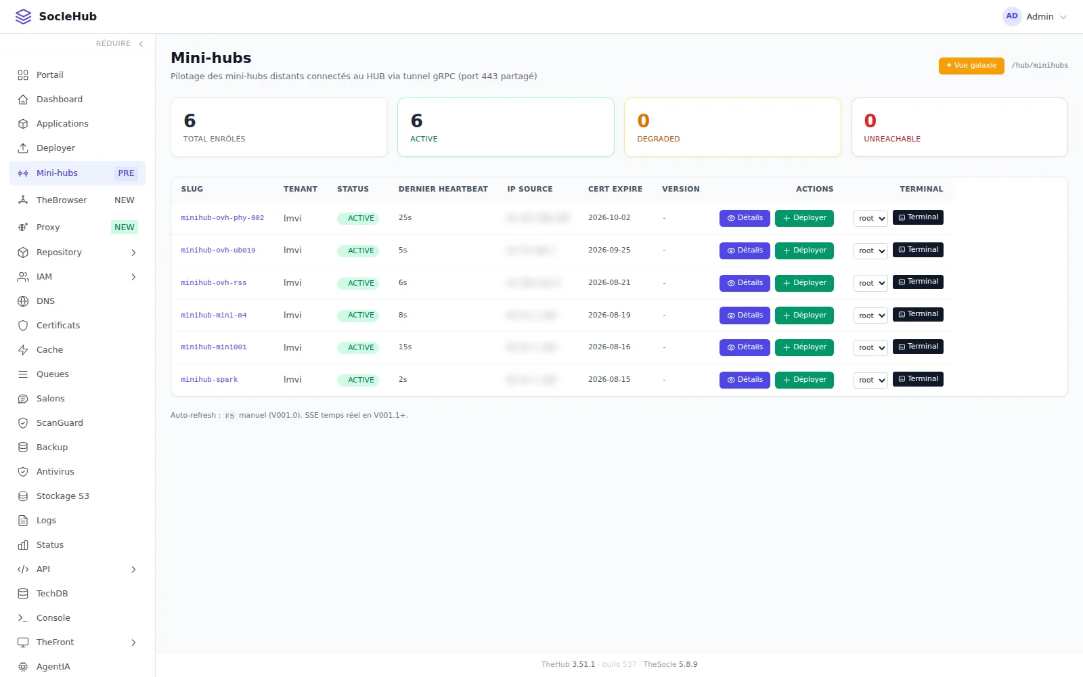1083x677 pixels.
Task: Click the TheBrowser sidebar icon
Action: 23,200
